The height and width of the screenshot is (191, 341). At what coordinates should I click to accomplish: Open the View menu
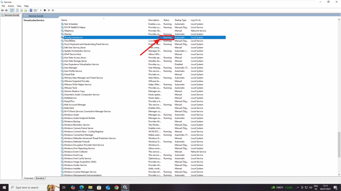[19, 6]
